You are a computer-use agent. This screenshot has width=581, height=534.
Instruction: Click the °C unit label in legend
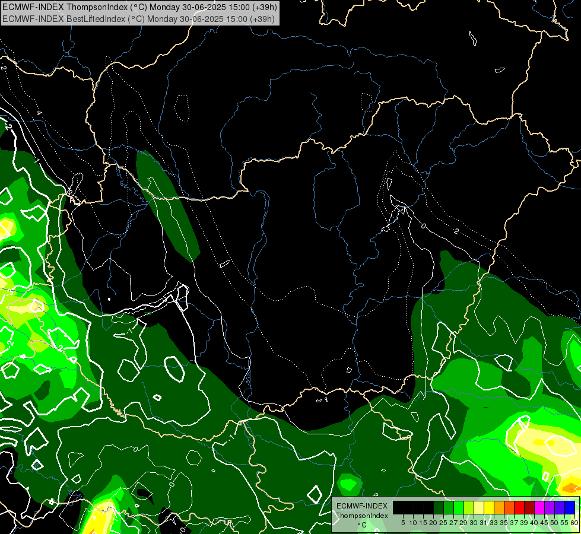(363, 525)
